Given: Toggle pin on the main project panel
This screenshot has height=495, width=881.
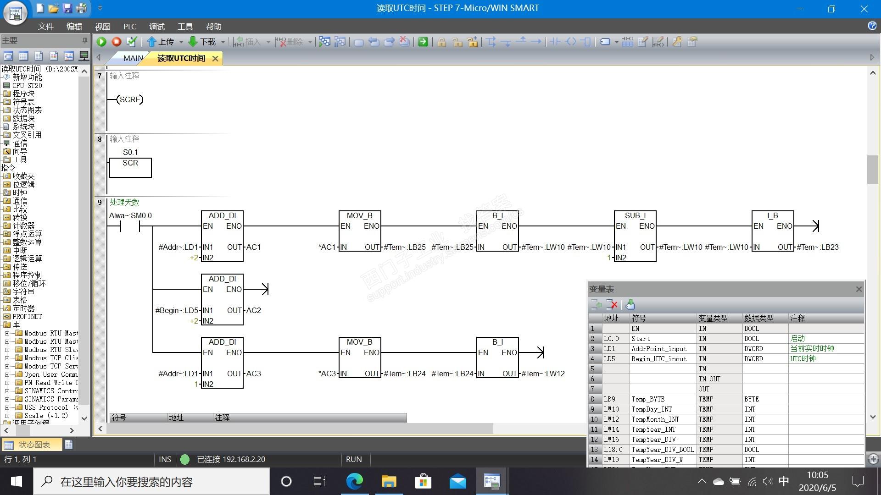Looking at the screenshot, I should pos(84,40).
